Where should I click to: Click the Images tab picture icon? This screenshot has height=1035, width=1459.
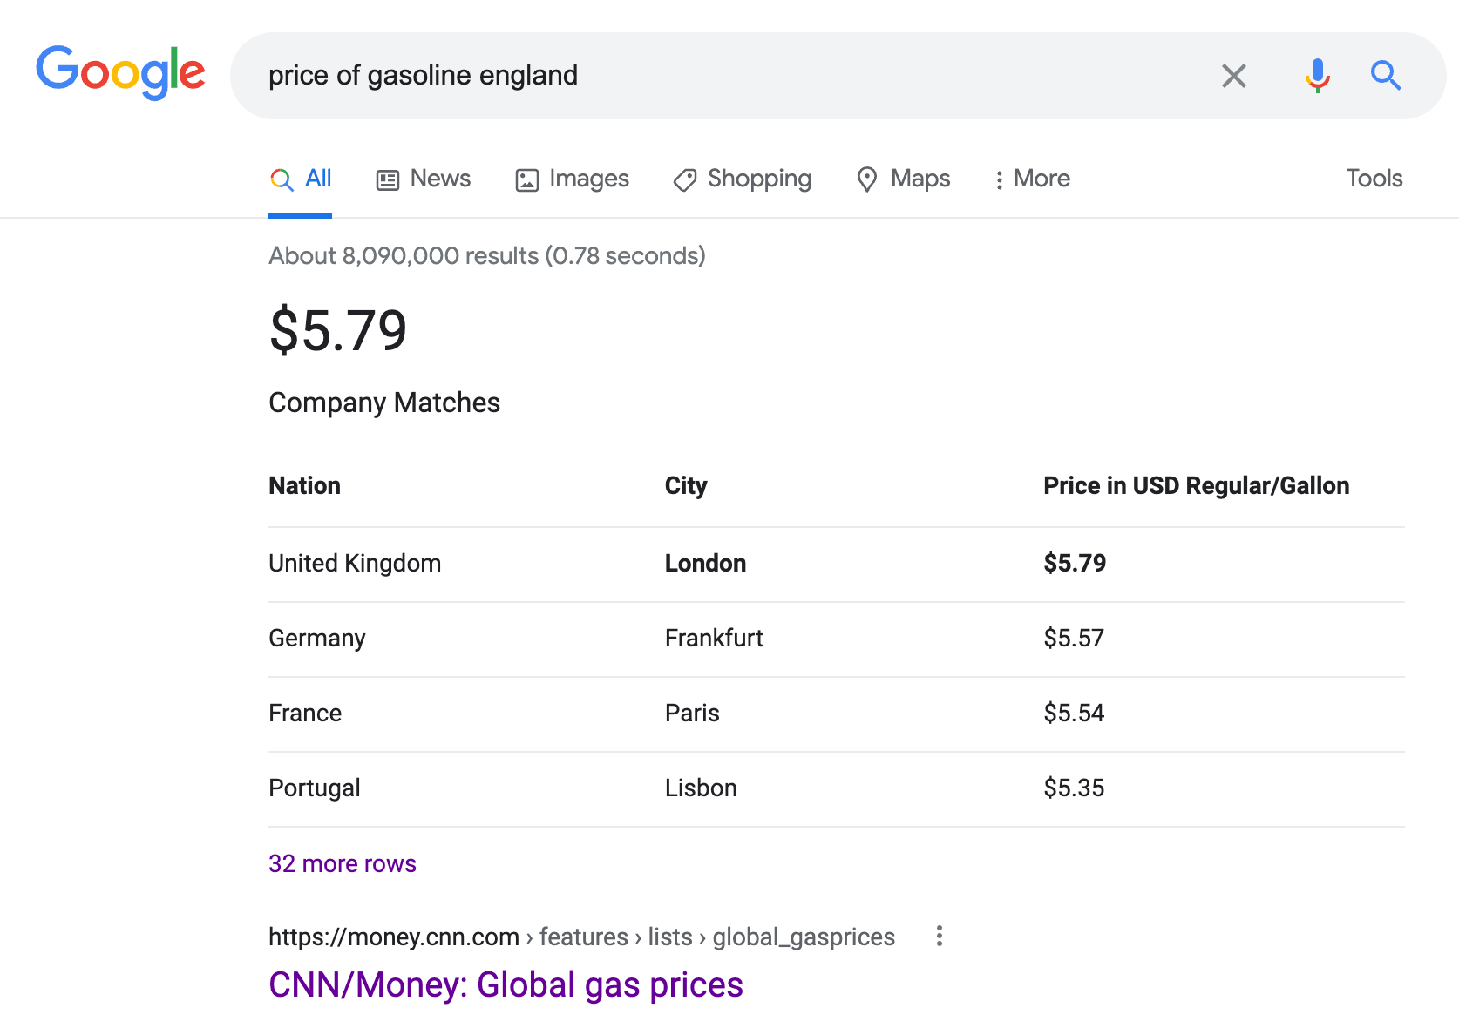pos(527,180)
